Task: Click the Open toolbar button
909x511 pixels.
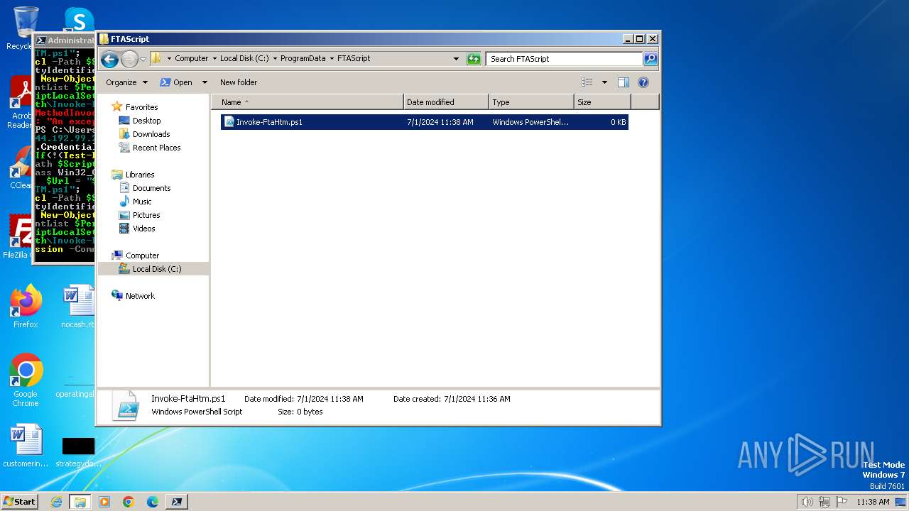Action: [x=176, y=82]
